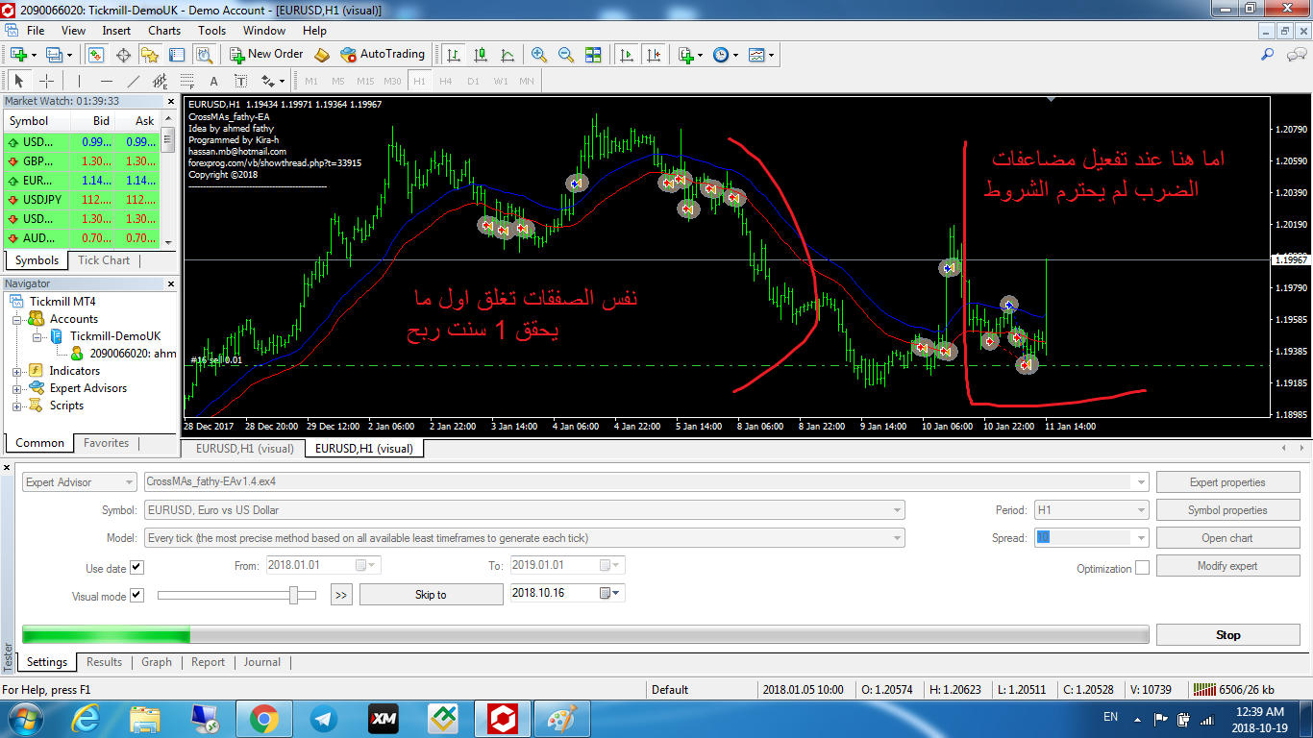Open the Charts menu
Image resolution: width=1313 pixels, height=738 pixels.
tap(163, 31)
